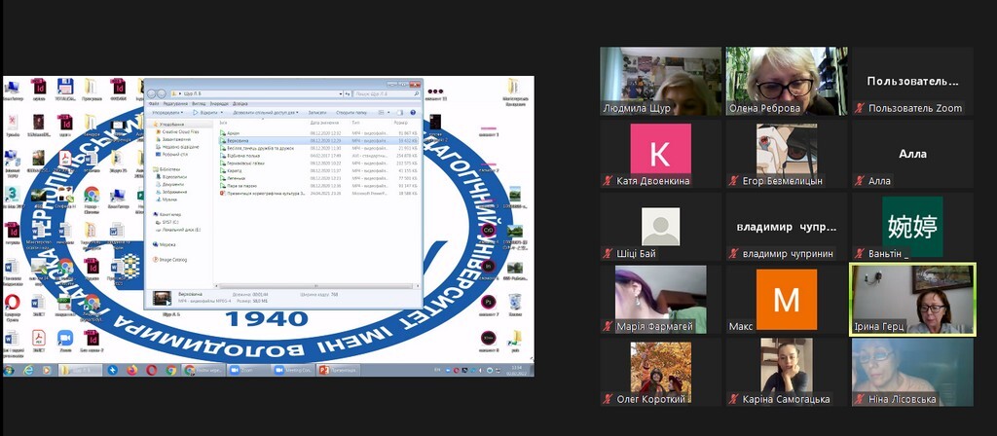
Task: Open Завантаження in navigation pane
Action: 172,139
